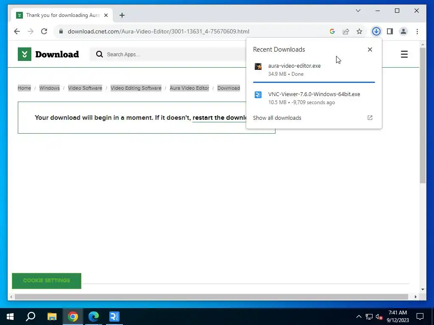Click the muted volume tray icon
The height and width of the screenshot is (325, 434).
(379, 317)
